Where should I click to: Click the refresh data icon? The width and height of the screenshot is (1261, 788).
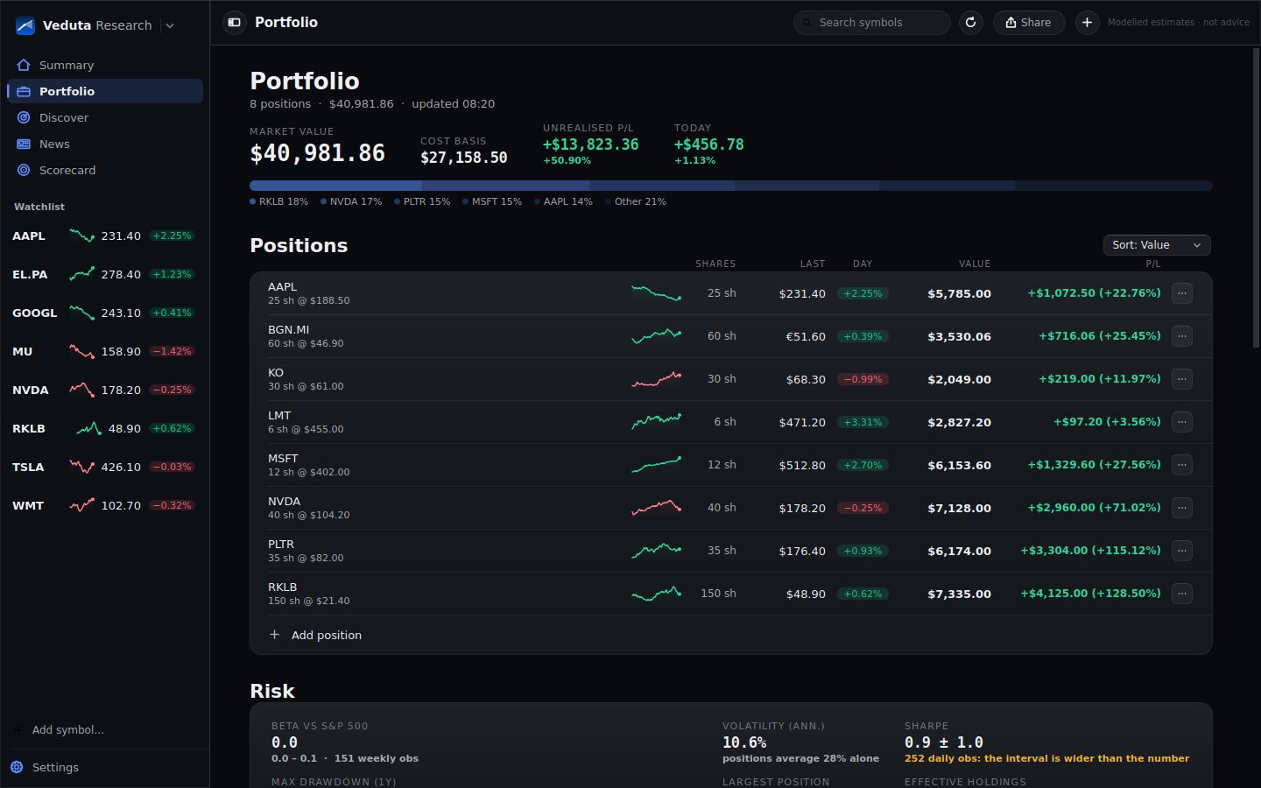point(970,23)
